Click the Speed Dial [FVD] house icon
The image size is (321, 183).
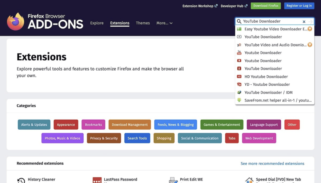249,180
